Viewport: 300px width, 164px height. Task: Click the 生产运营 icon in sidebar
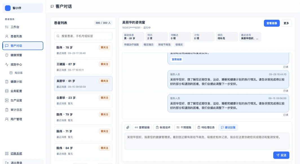click(x=7, y=100)
